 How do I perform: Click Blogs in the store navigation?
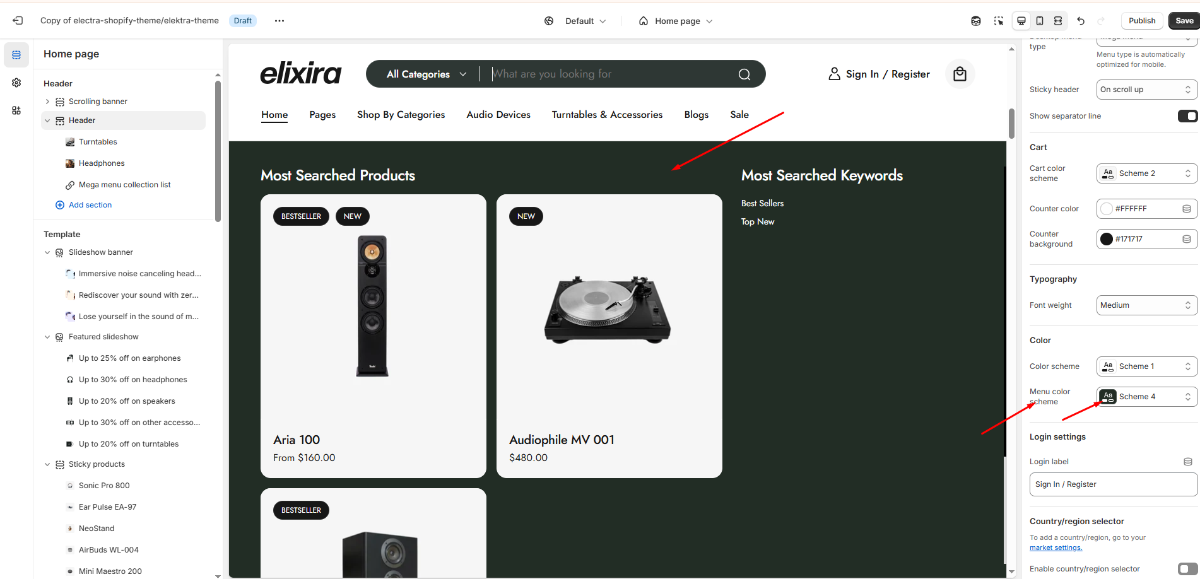click(697, 115)
